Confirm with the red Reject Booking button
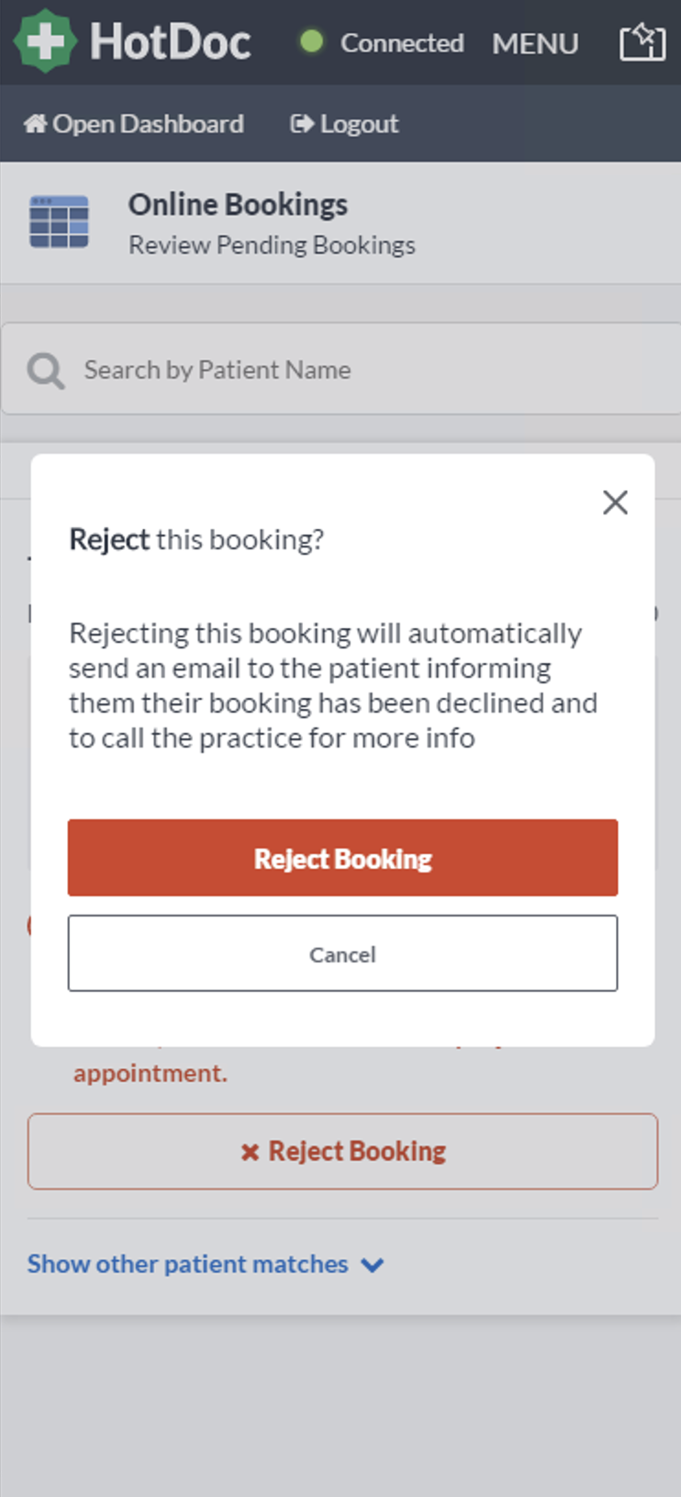Screen dimensions: 681x1497 coord(342,857)
